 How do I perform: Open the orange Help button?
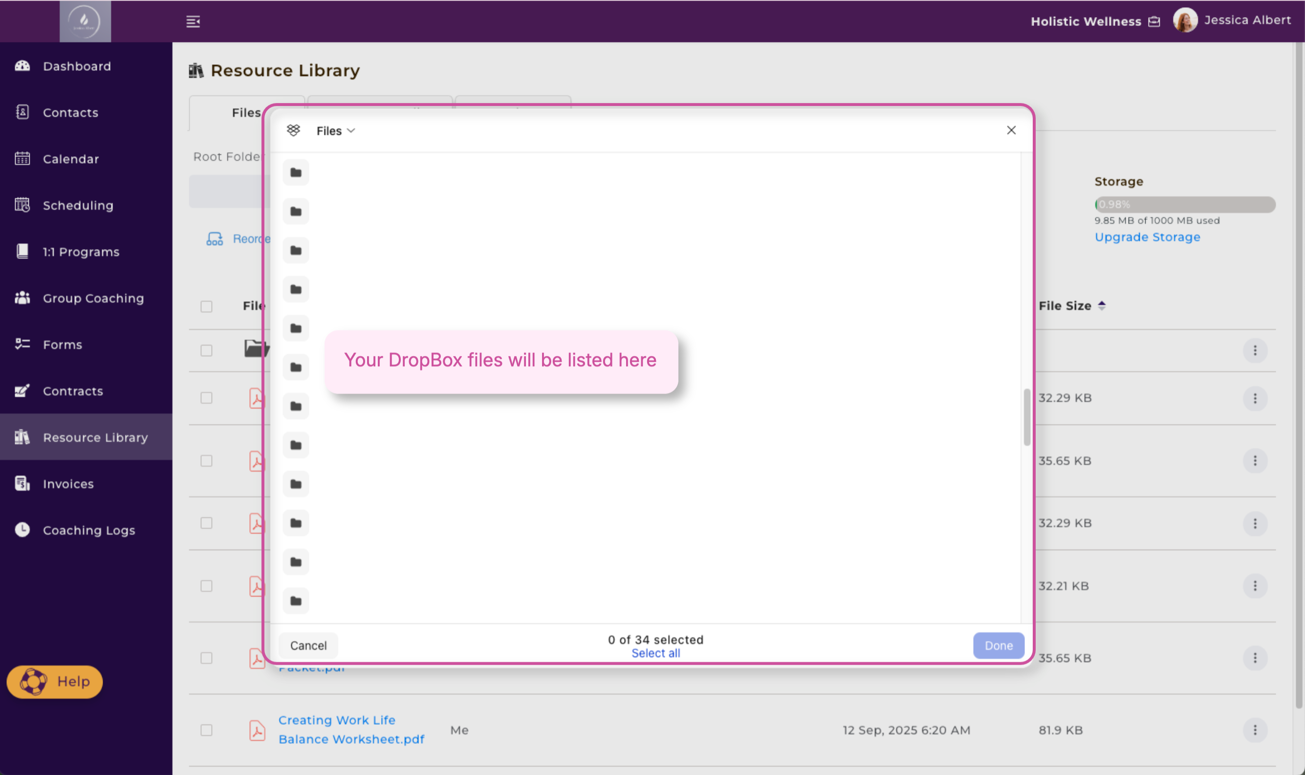(55, 682)
